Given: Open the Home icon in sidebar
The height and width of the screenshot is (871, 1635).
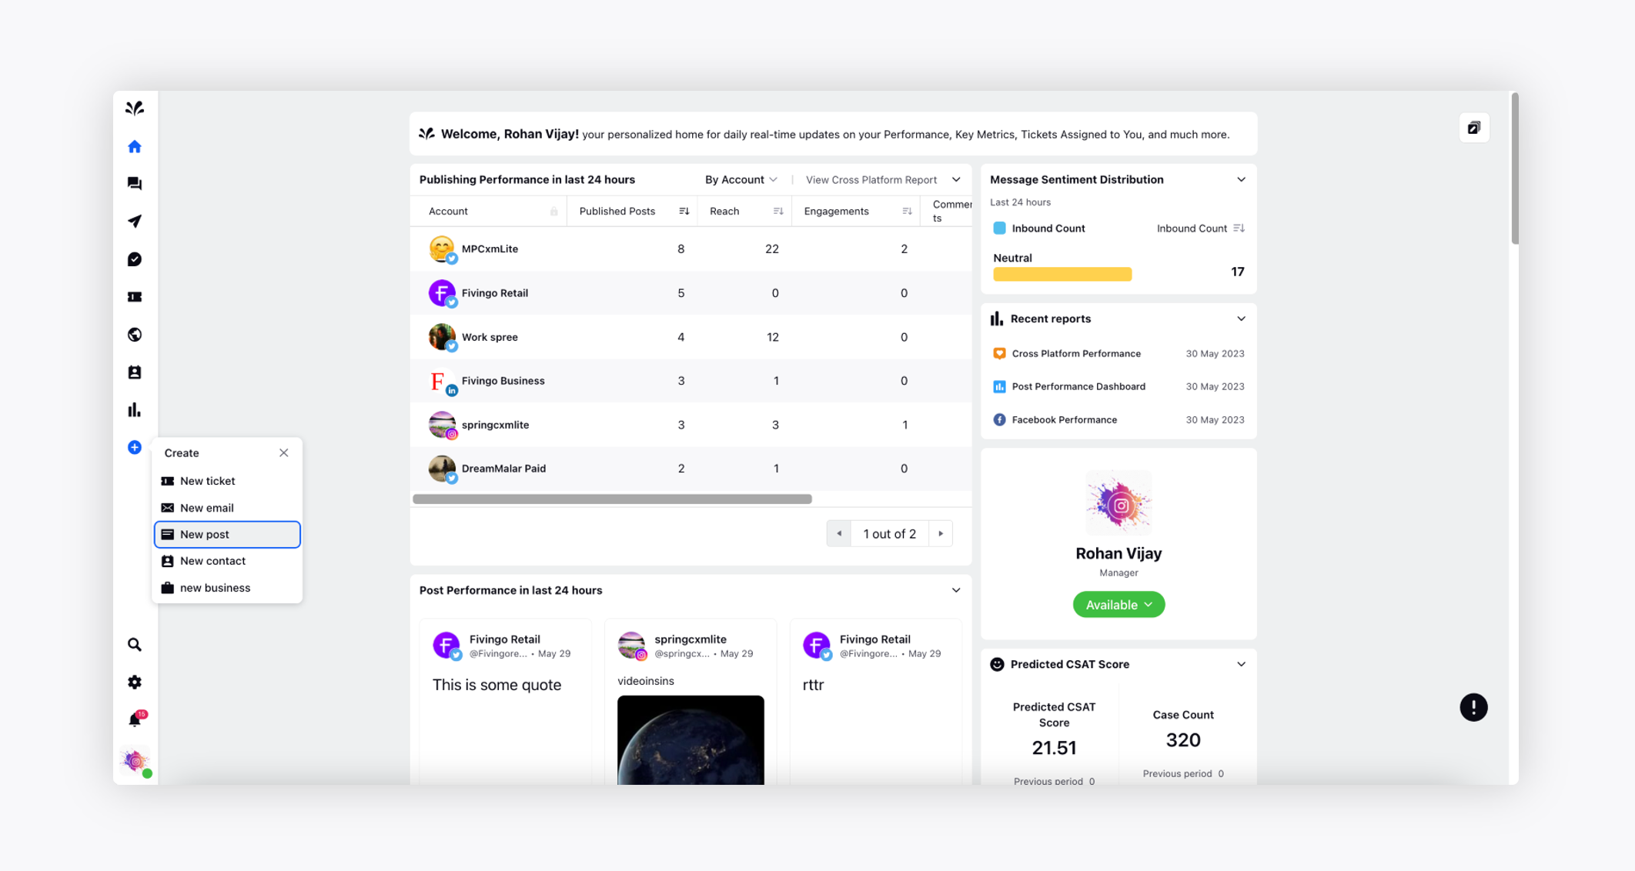Looking at the screenshot, I should click(135, 146).
